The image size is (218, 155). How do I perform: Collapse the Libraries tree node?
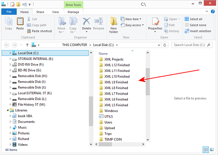(8, 110)
